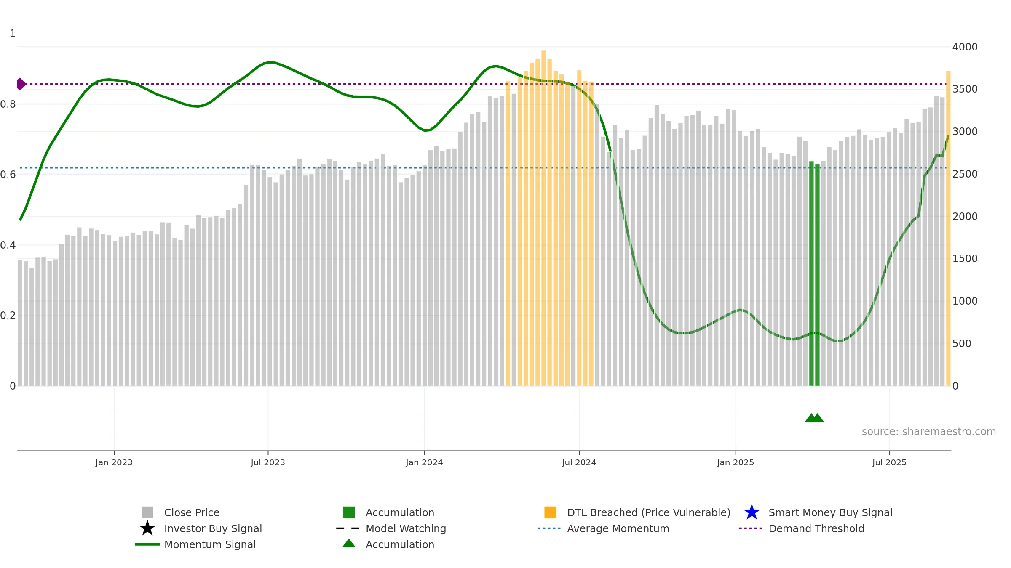
Task: Click the purple diamond on the threshold line
Action: (x=21, y=84)
